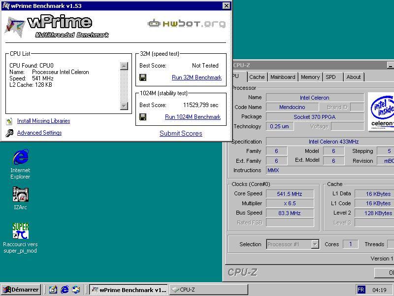The width and height of the screenshot is (394, 296).
Task: Switch to the About tab in CPU-Z
Action: 354,77
